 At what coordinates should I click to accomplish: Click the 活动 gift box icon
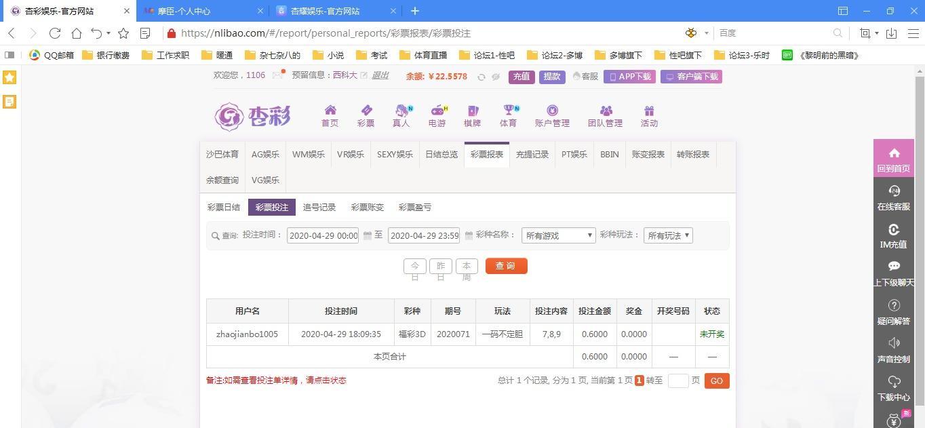pos(649,111)
